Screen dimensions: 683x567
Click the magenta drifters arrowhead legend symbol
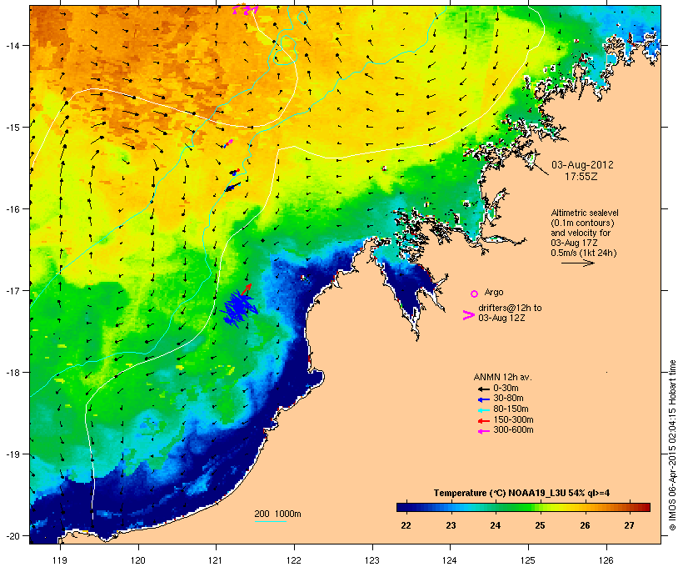pyautogui.click(x=469, y=315)
